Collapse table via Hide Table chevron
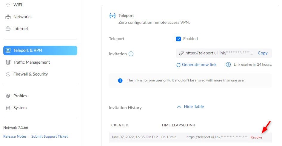The width and height of the screenshot is (282, 146). click(179, 107)
